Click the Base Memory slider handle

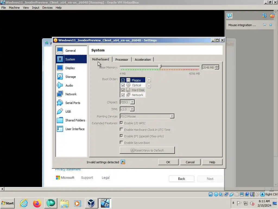160,66
